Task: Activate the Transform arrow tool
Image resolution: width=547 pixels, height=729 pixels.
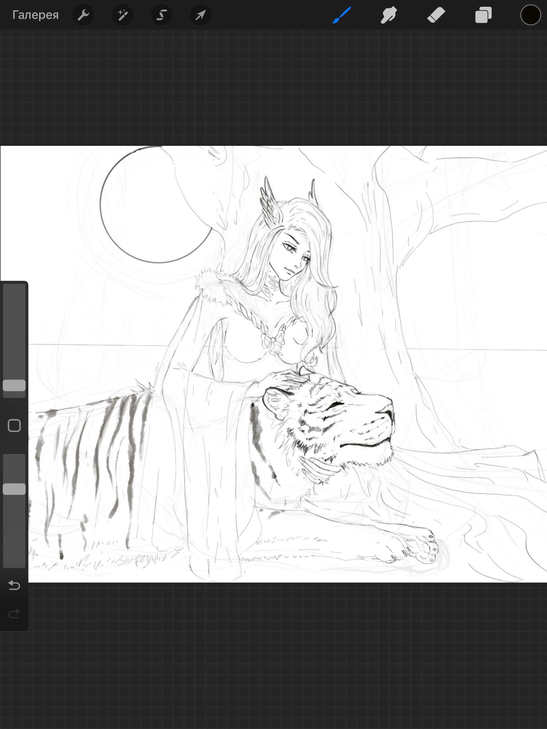Action: coord(201,15)
